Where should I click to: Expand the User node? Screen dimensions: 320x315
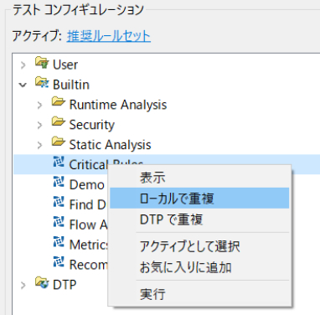click(x=23, y=65)
